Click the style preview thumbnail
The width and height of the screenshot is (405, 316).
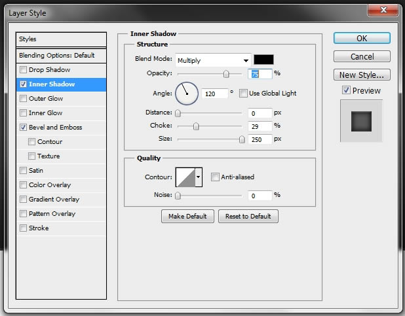tap(361, 121)
